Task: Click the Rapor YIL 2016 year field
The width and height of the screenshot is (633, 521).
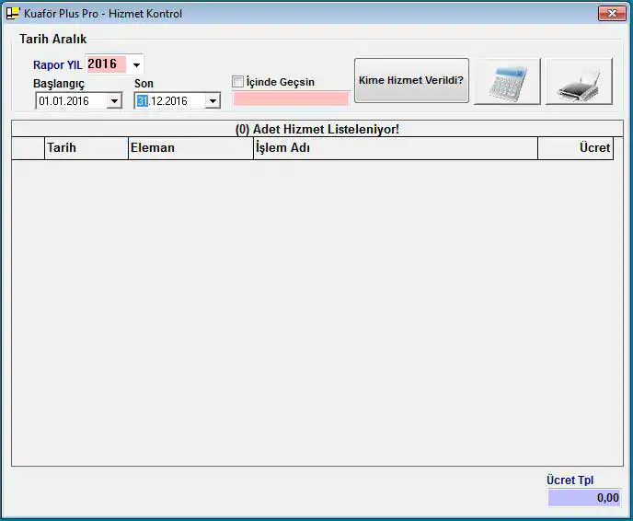Action: pyautogui.click(x=104, y=64)
